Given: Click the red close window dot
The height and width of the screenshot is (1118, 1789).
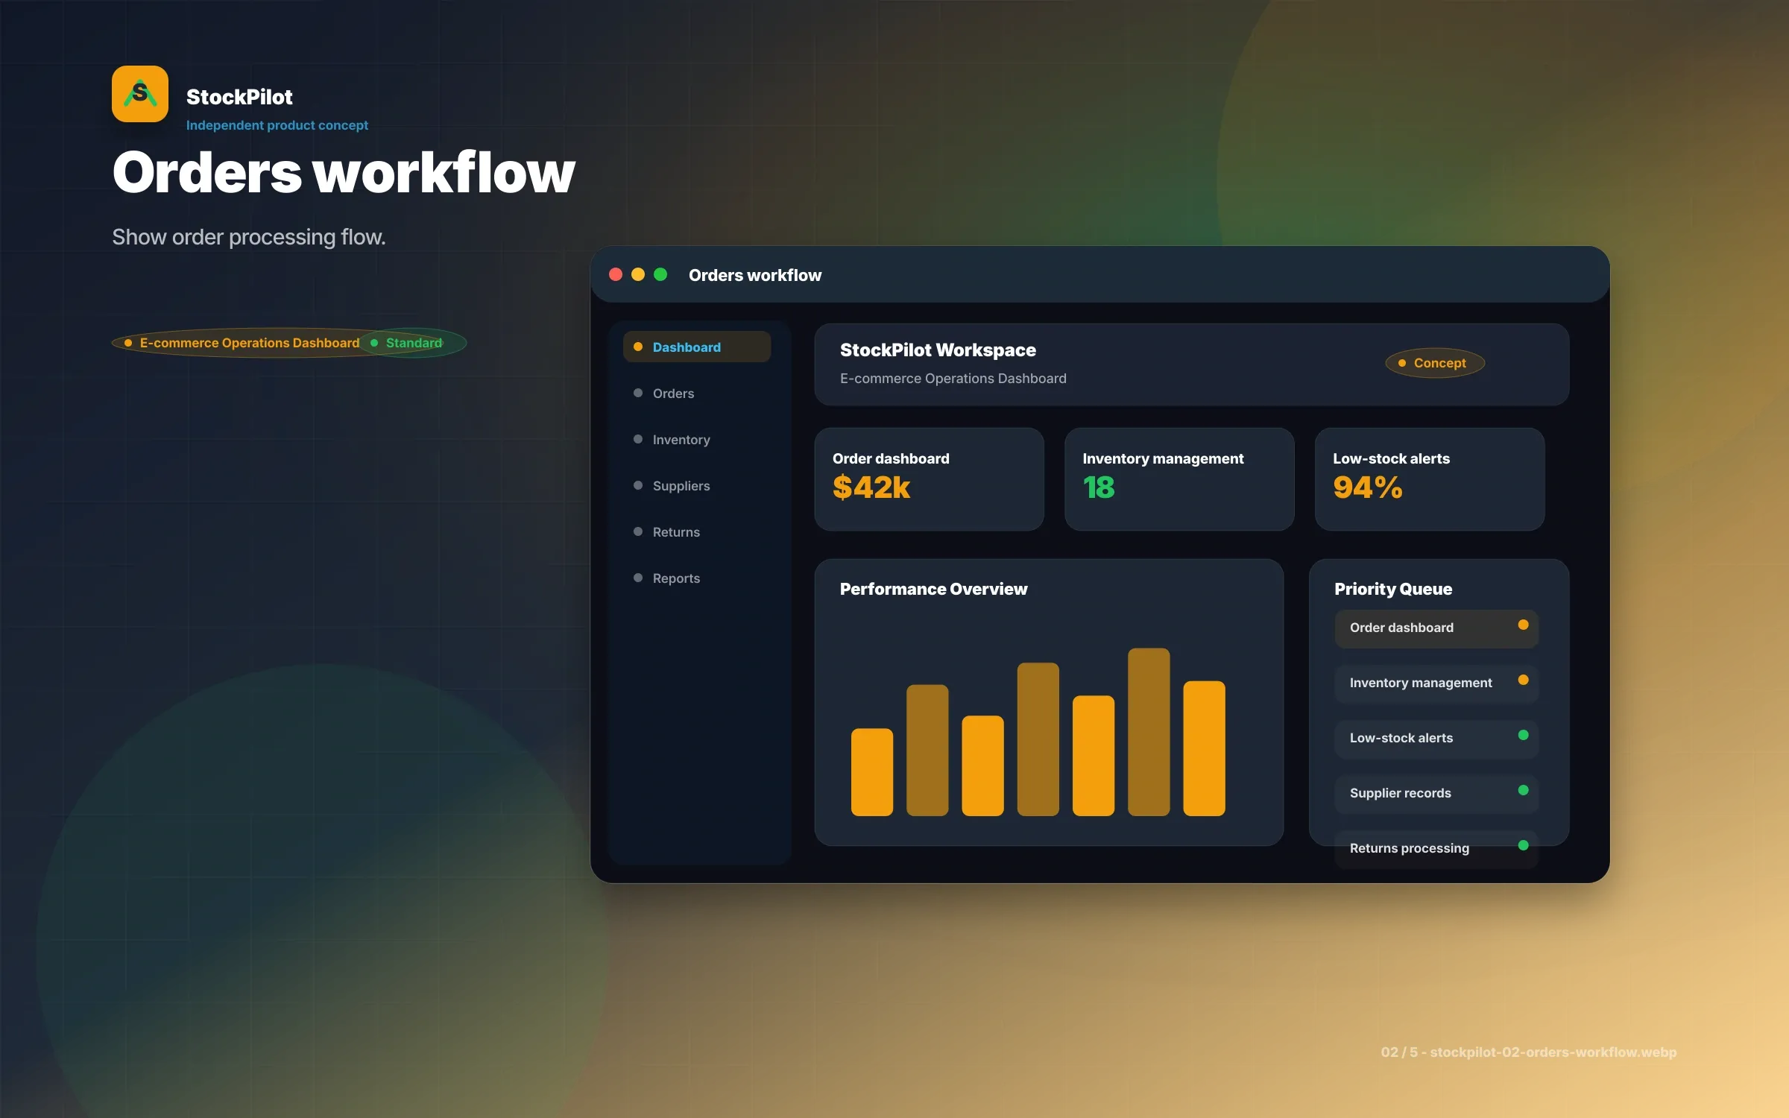Looking at the screenshot, I should (616, 274).
